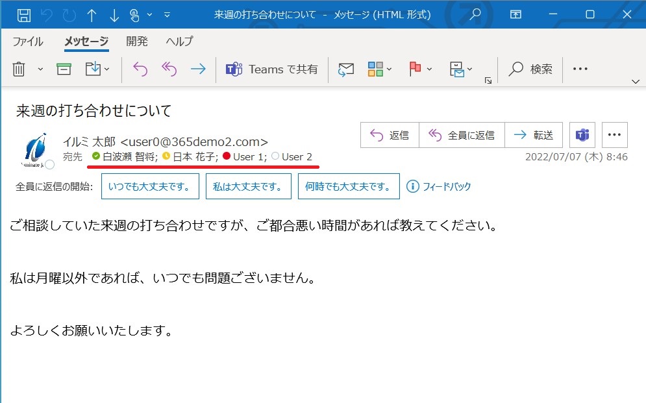Click the Reply All double-arrow icon
The image size is (646, 403).
(x=168, y=68)
